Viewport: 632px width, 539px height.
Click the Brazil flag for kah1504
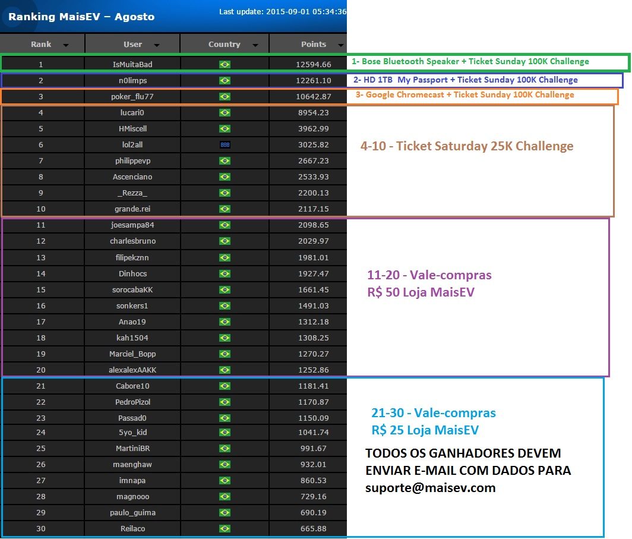coord(225,338)
